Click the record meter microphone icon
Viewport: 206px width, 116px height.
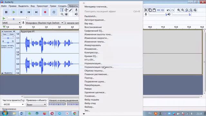[x=76, y=10]
